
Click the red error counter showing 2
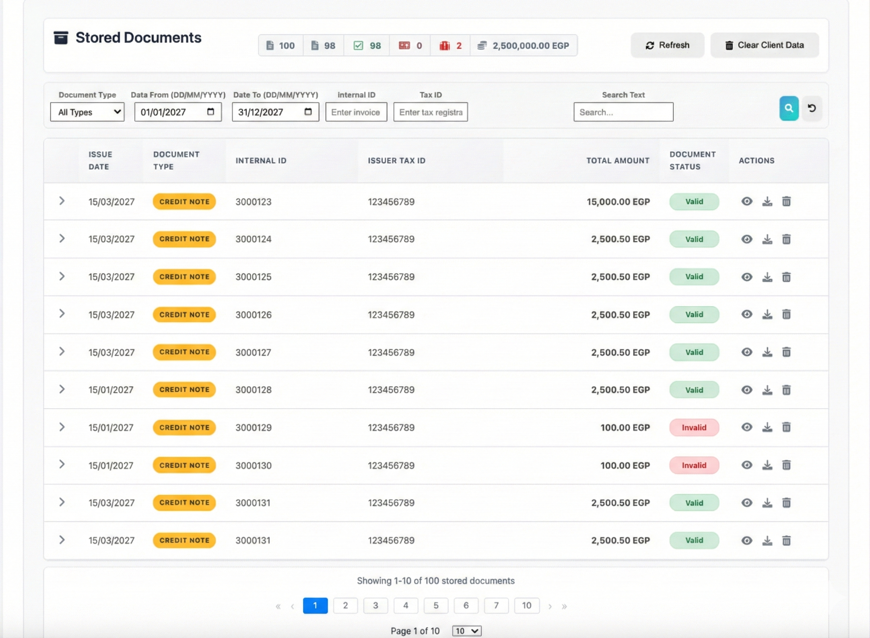[450, 45]
